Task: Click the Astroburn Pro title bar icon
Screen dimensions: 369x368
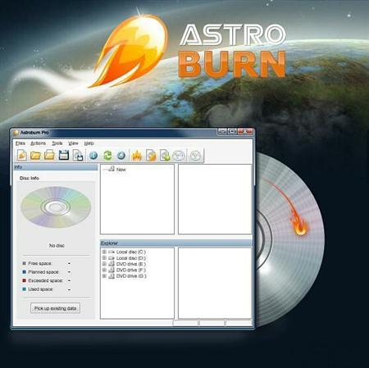Action: (x=16, y=133)
